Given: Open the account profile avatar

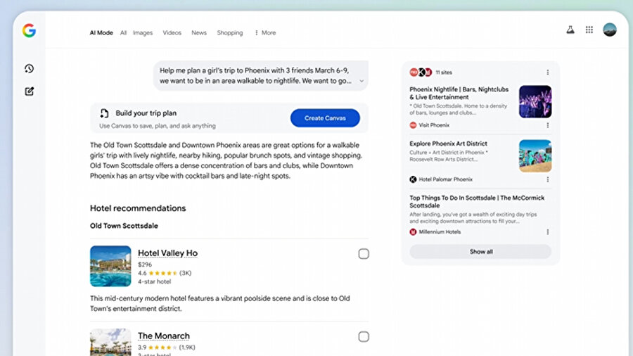Looking at the screenshot, I should tap(610, 30).
